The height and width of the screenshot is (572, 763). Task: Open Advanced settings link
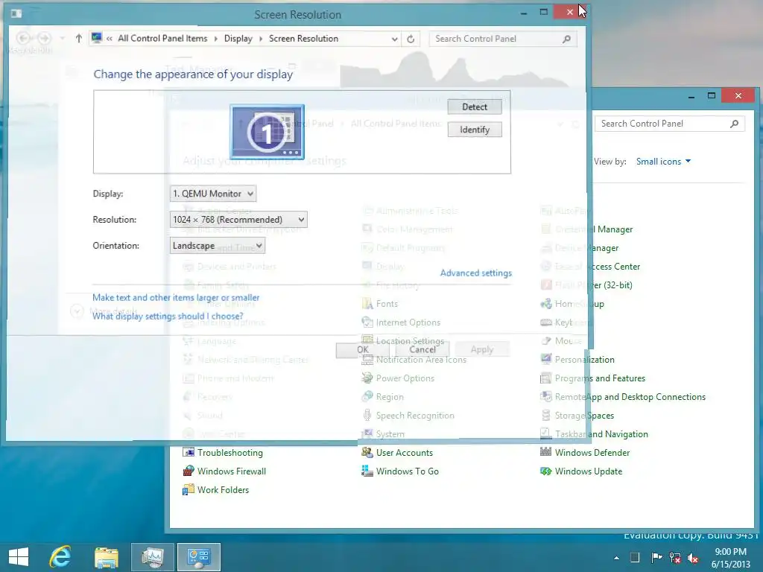[x=476, y=273]
